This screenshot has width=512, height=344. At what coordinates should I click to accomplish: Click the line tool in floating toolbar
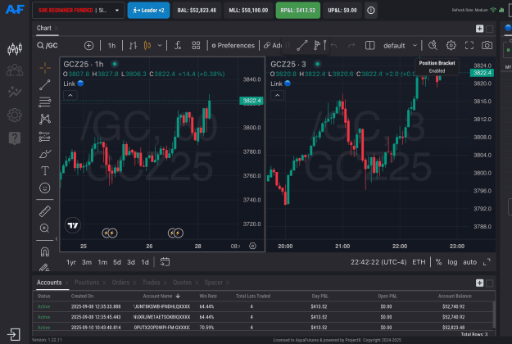point(302,45)
